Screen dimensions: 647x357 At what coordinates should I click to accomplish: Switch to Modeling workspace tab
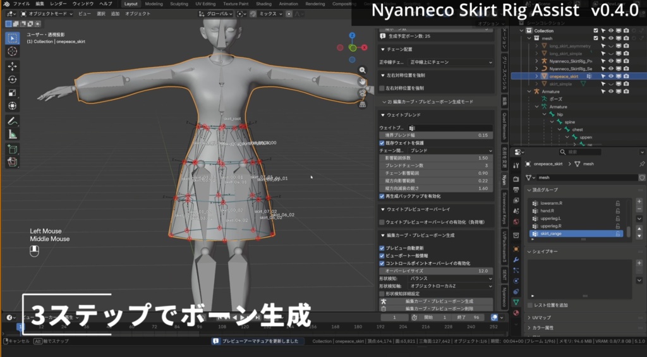tap(154, 4)
